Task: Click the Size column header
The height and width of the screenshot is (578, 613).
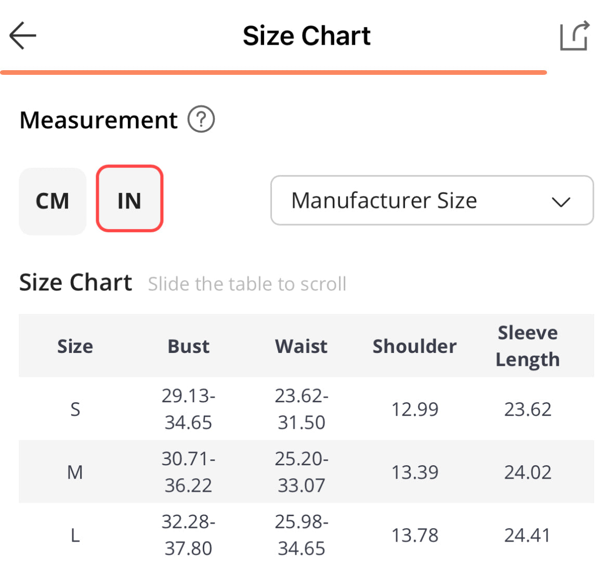Action: click(75, 346)
